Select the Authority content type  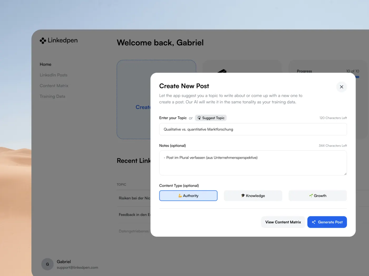(188, 196)
